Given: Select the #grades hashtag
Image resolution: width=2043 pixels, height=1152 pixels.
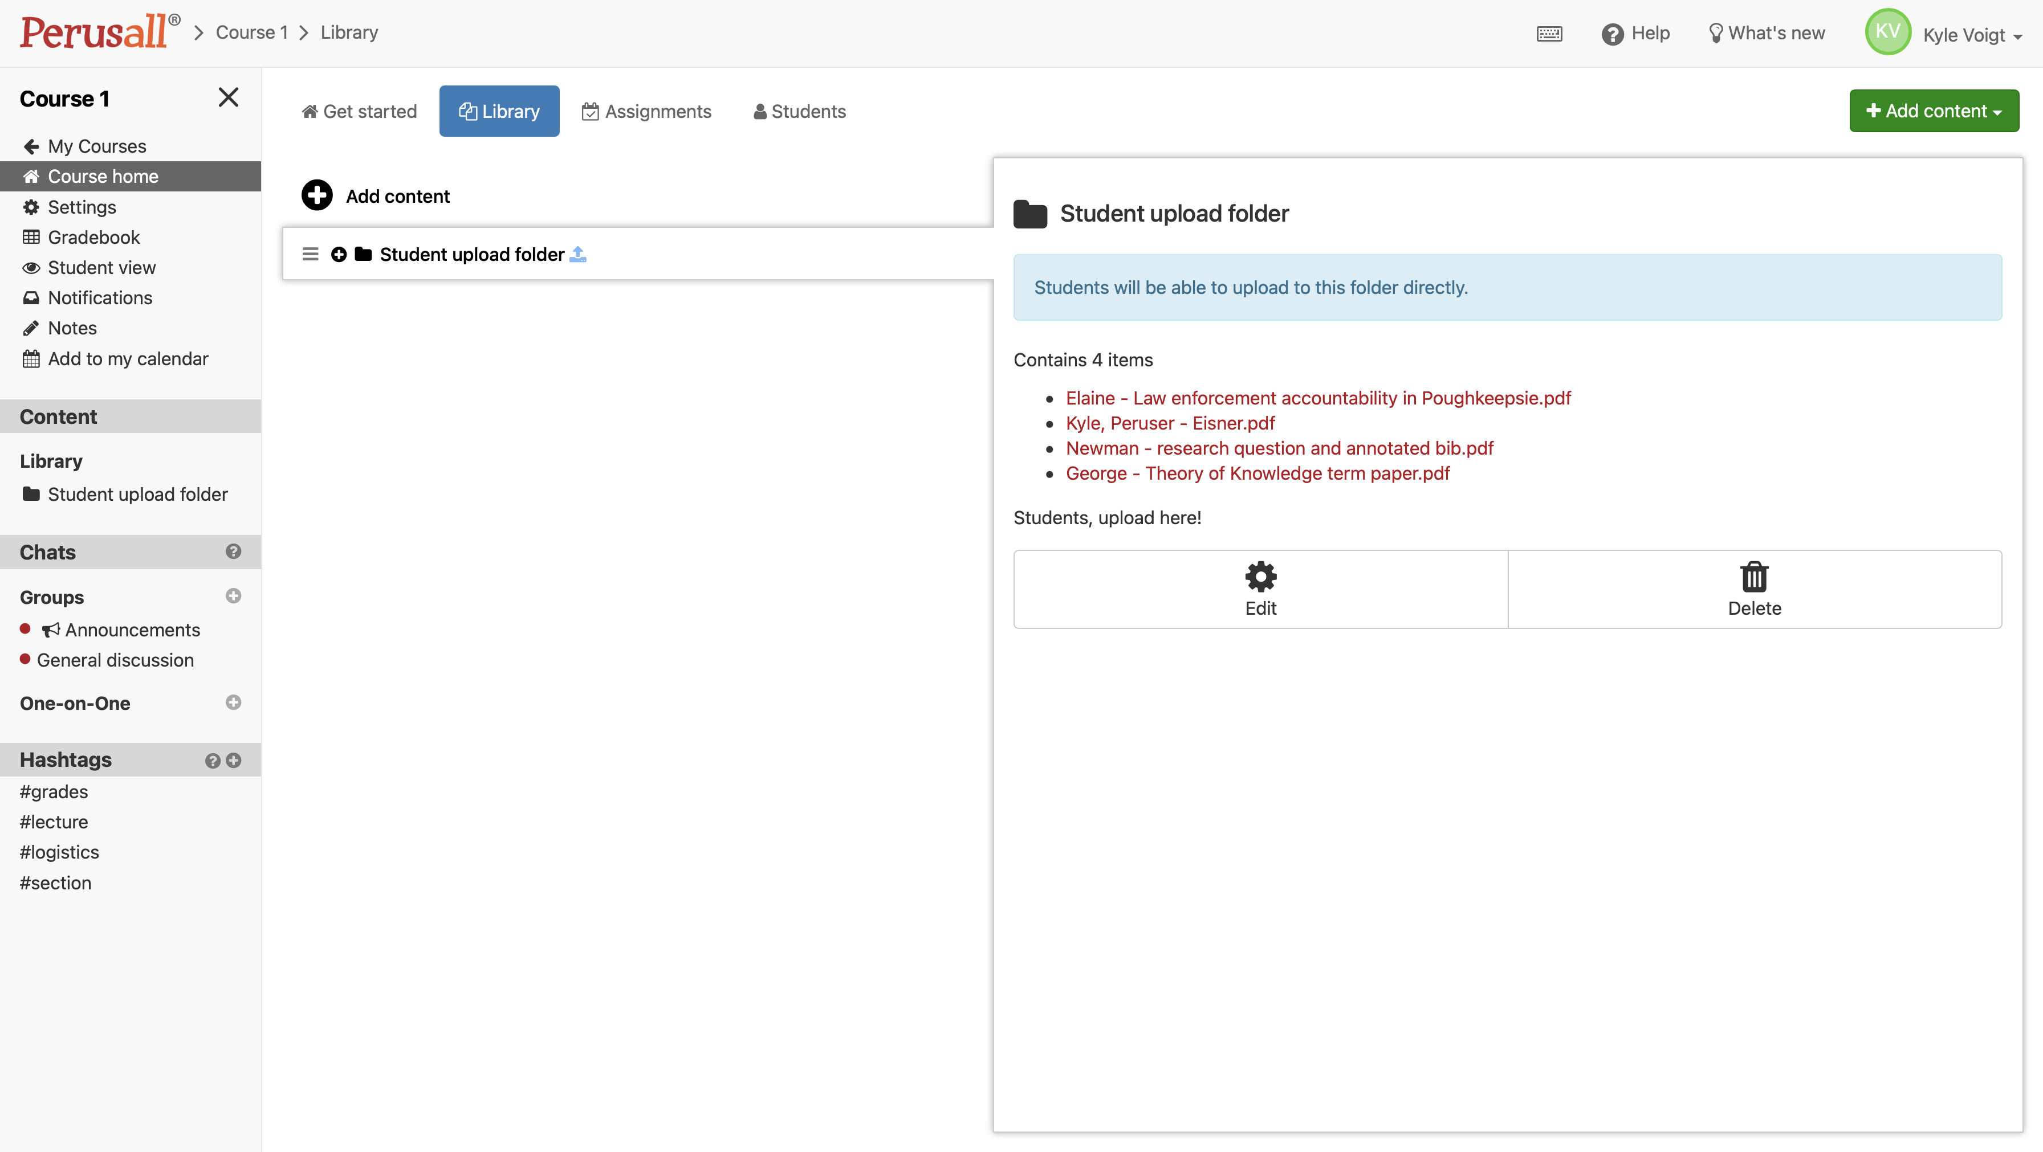Looking at the screenshot, I should [54, 791].
